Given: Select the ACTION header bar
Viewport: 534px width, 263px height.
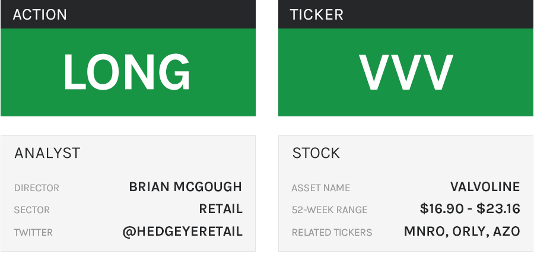Looking at the screenshot, I should click(128, 14).
